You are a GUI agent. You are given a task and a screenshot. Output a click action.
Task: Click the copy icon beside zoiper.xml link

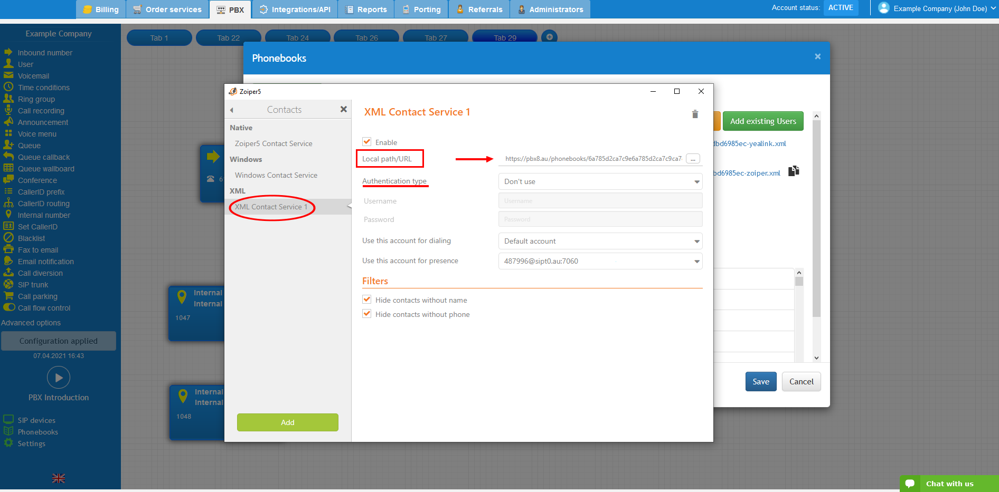point(793,171)
